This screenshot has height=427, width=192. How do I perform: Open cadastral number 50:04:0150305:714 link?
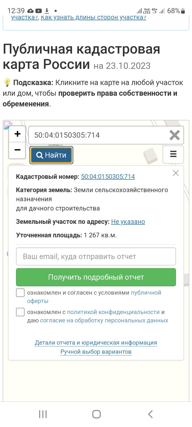coord(108,177)
